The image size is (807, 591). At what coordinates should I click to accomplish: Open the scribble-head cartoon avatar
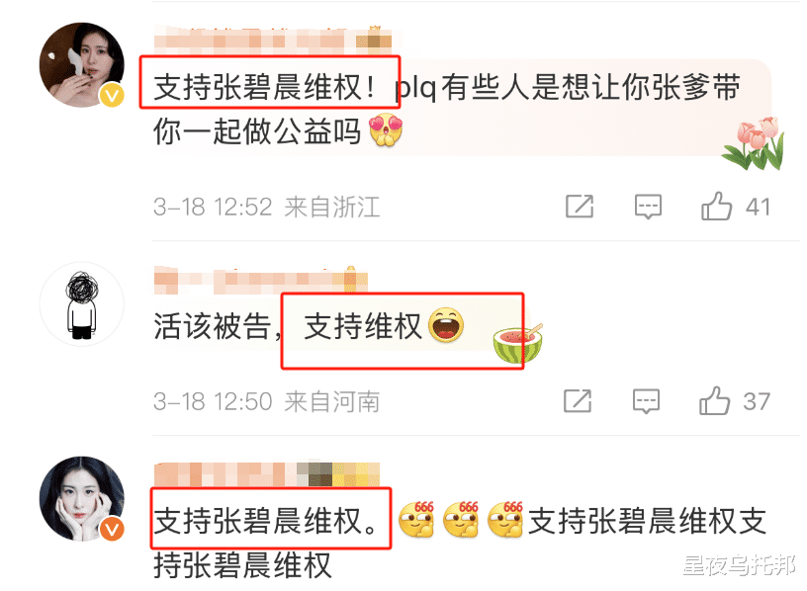pos(82,304)
